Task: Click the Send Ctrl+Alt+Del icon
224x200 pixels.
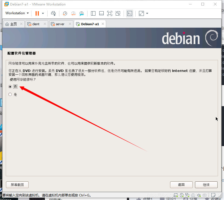Action: (53, 13)
